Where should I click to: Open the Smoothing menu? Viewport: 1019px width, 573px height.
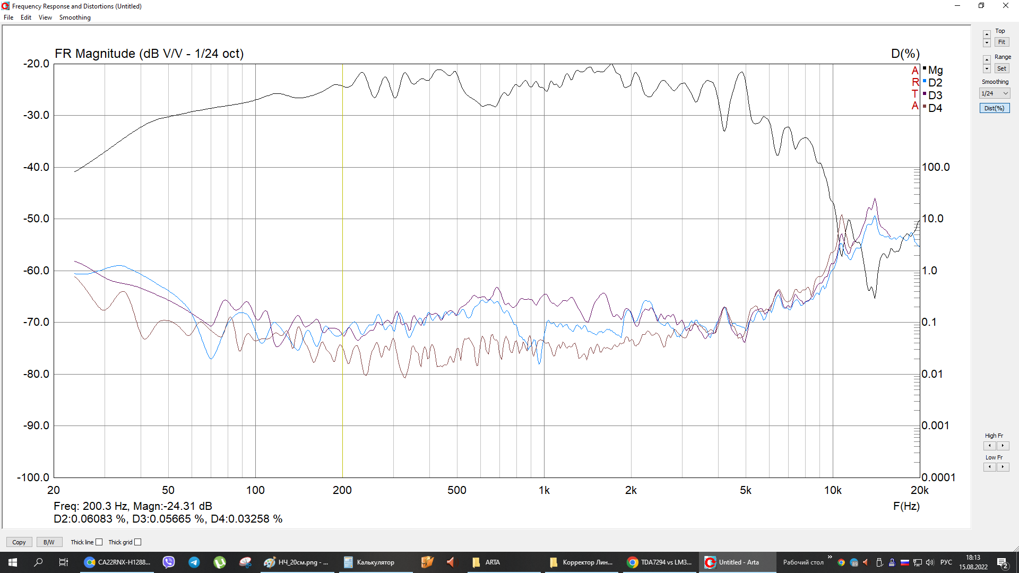(75, 18)
